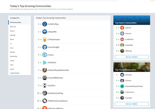Open the Tv category
This screenshot has width=155, height=109.
[x=20, y=44]
